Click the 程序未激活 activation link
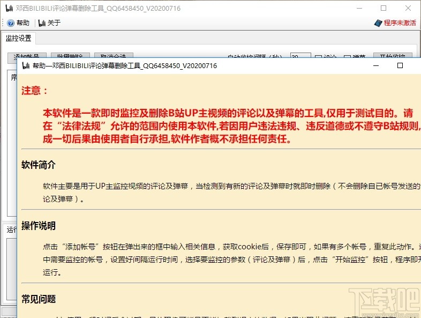 pyautogui.click(x=400, y=23)
